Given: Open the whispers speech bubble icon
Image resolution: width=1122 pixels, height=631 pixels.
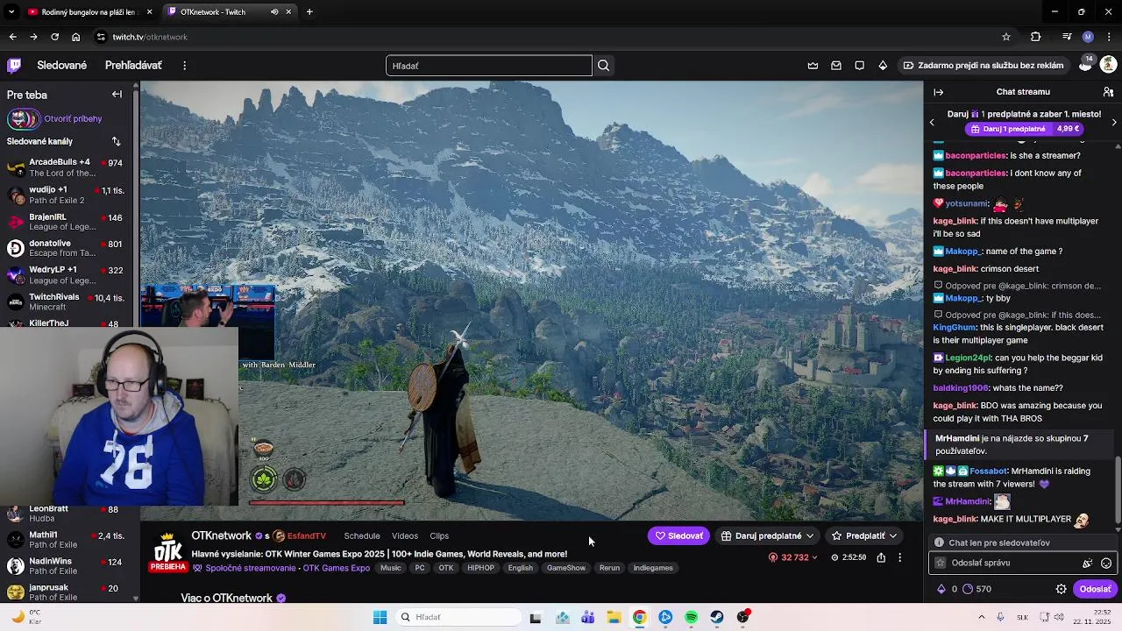Looking at the screenshot, I should [859, 66].
